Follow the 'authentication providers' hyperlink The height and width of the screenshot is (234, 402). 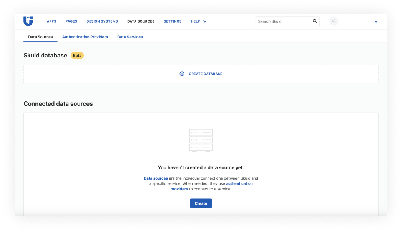point(211,186)
